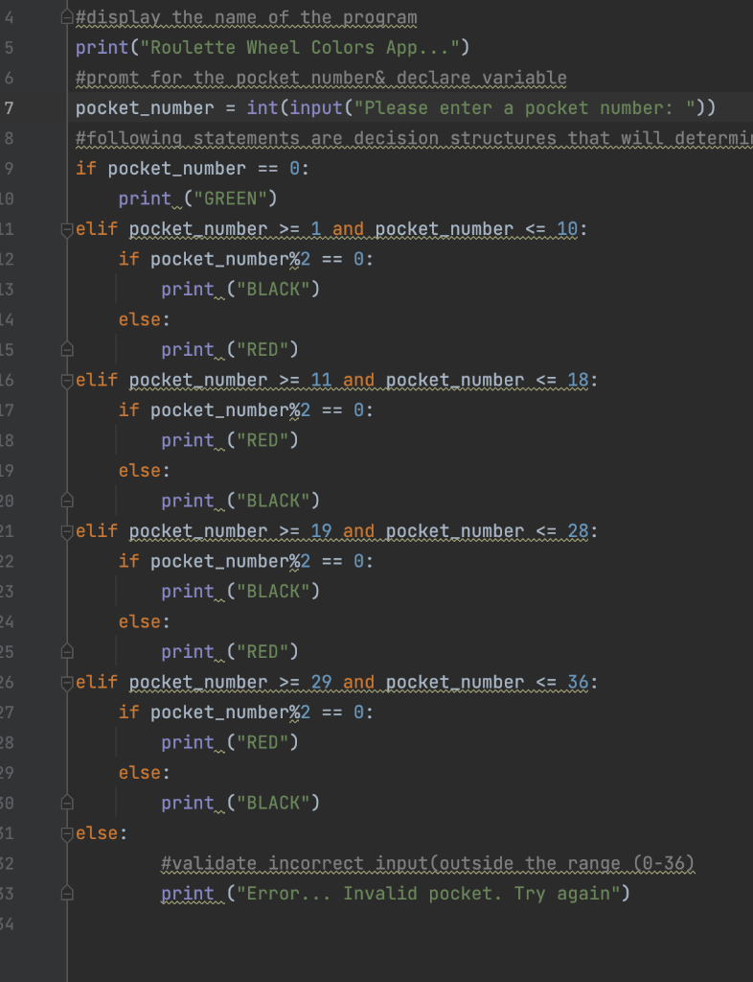Collapse the 'elif pocket_number >= 29' block fold marker
Viewport: 753px width, 982px height.
click(x=67, y=683)
